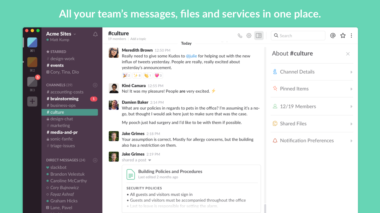Switch to the first team workspace icon
This screenshot has width=380, height=213.
pos(32,42)
